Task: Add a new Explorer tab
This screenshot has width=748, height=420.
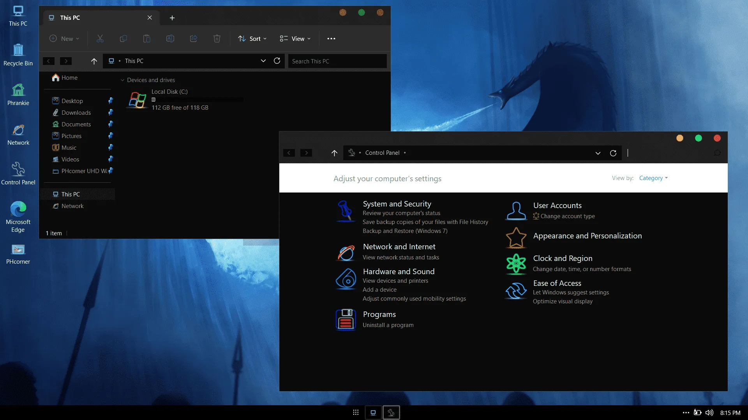Action: point(172,18)
